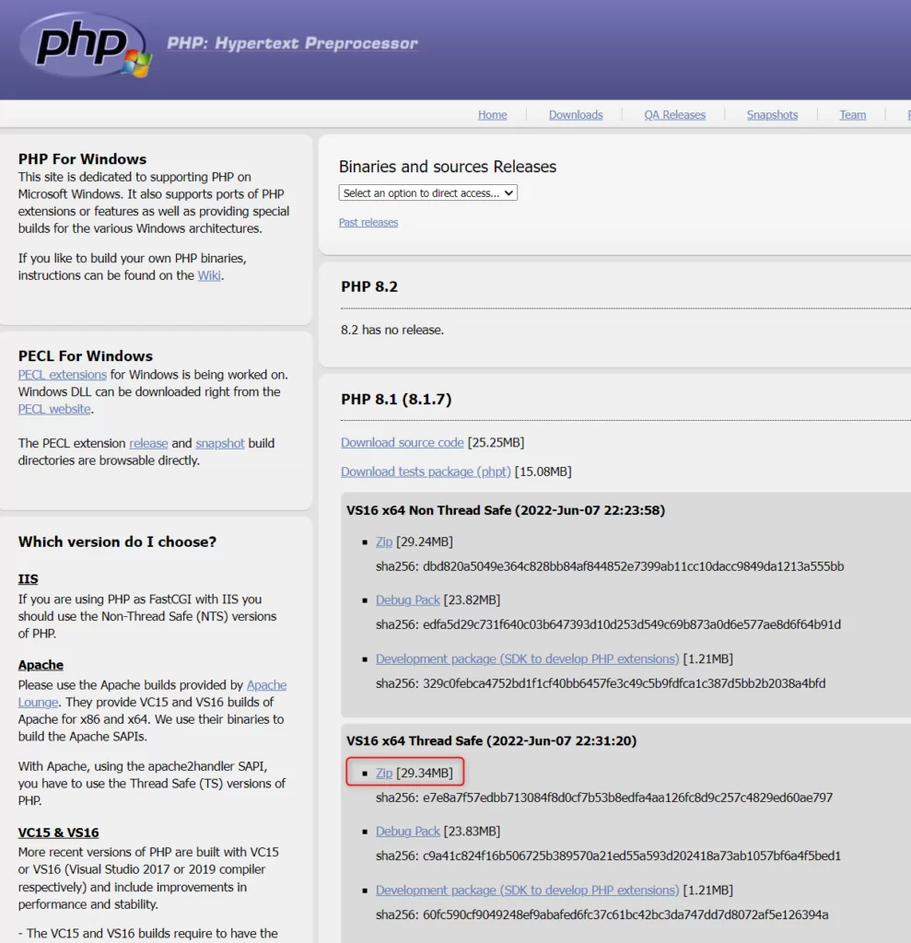Image resolution: width=911 pixels, height=943 pixels.
Task: Open the Home navigation link
Action: coord(492,115)
